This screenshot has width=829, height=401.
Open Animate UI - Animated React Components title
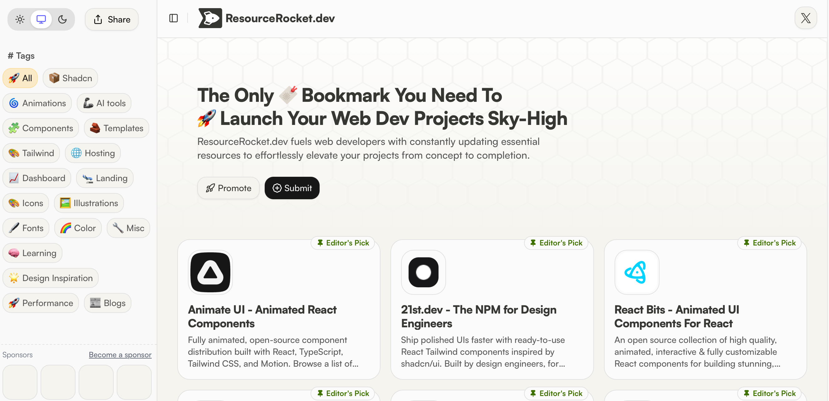[x=262, y=316]
